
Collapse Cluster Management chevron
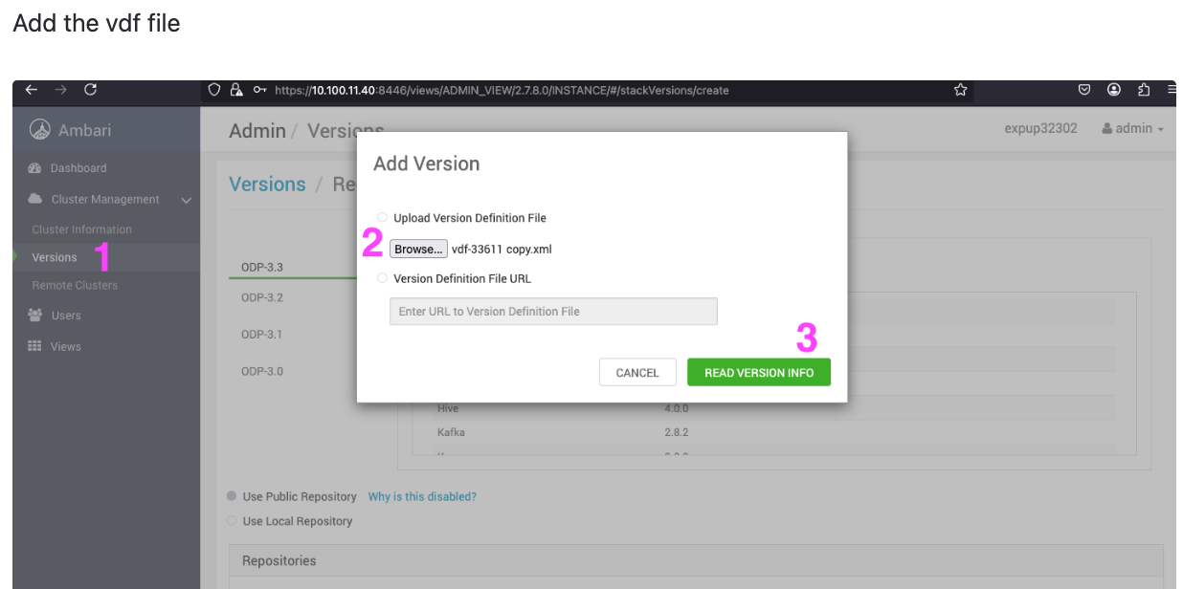[x=187, y=200]
